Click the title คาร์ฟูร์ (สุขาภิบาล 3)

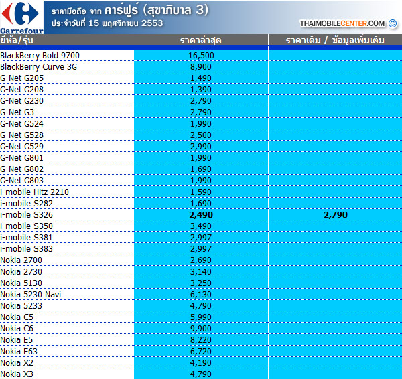[x=157, y=10]
